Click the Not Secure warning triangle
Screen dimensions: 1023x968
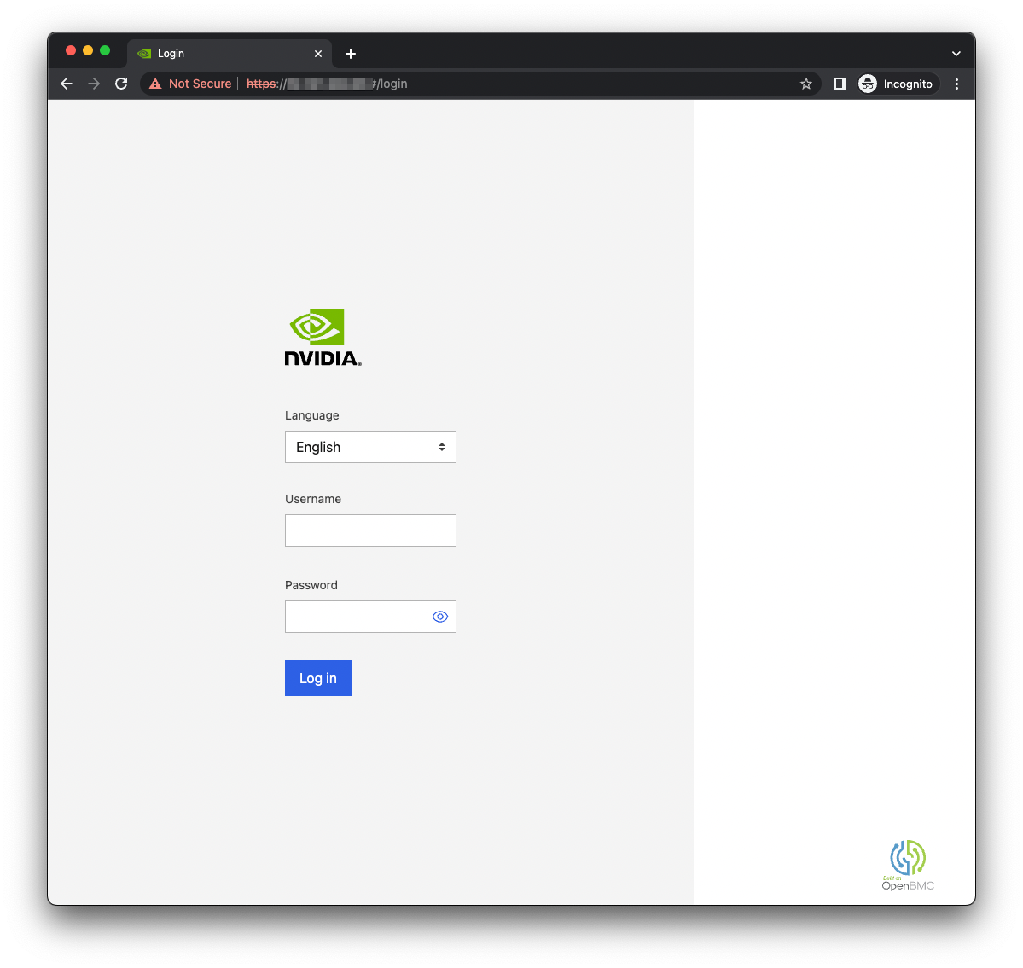tap(155, 84)
